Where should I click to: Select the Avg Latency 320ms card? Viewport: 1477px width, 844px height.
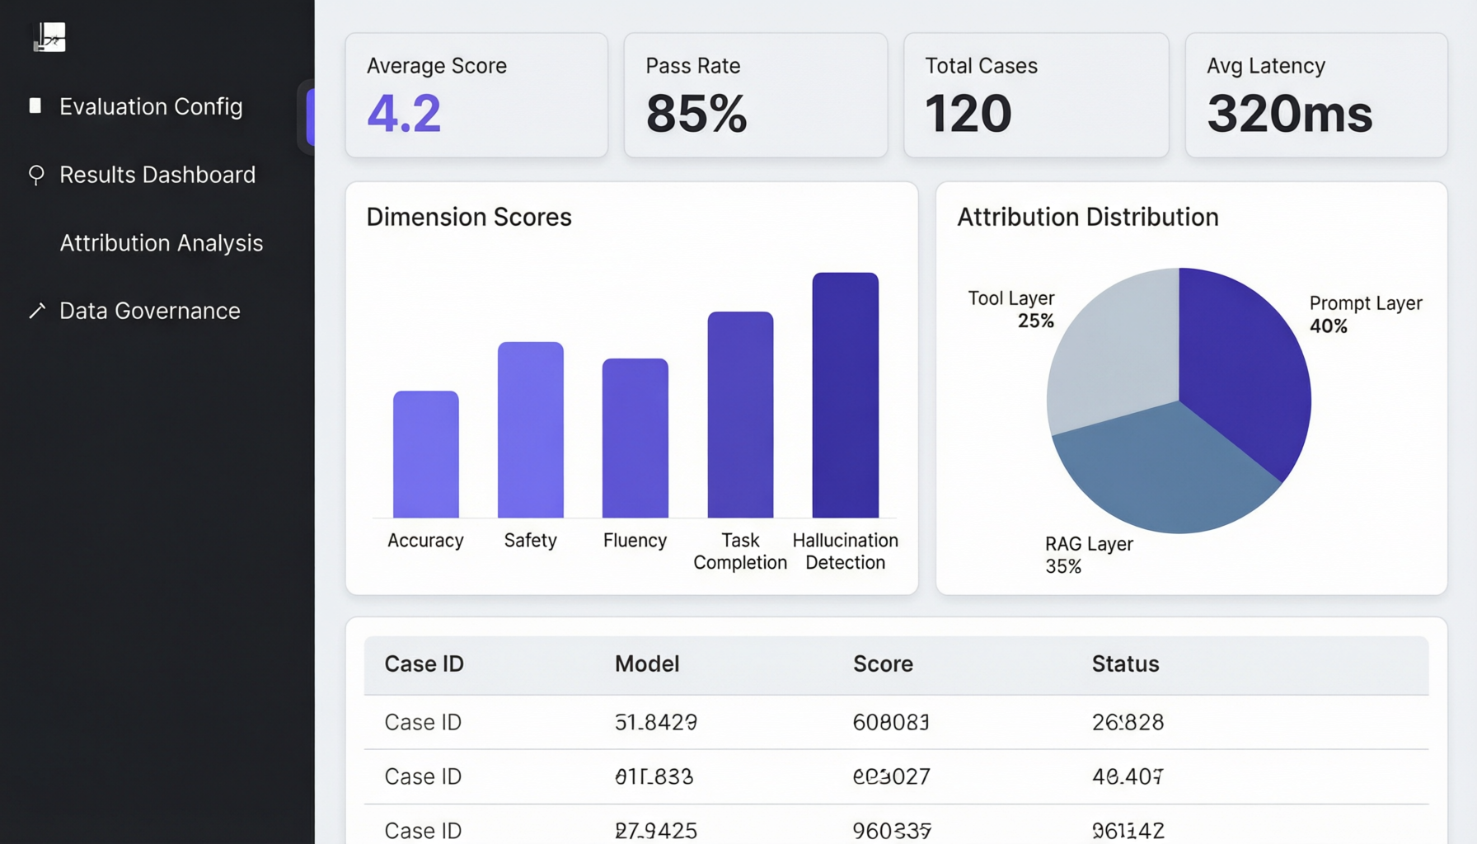(x=1316, y=95)
